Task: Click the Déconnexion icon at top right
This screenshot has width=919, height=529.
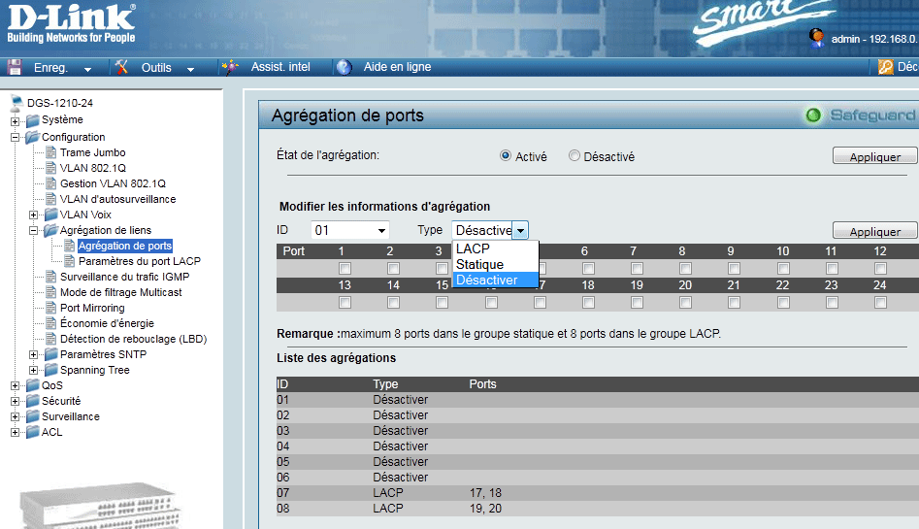Action: [885, 67]
